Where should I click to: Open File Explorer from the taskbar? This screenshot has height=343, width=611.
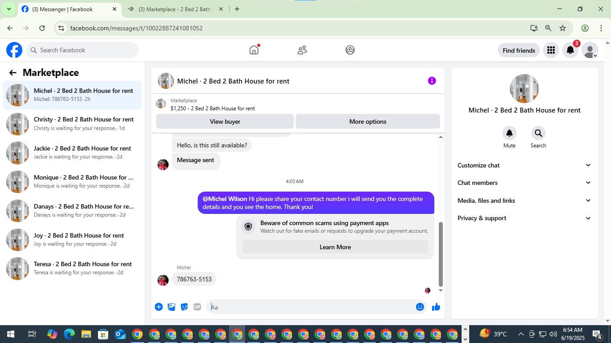coord(86,334)
